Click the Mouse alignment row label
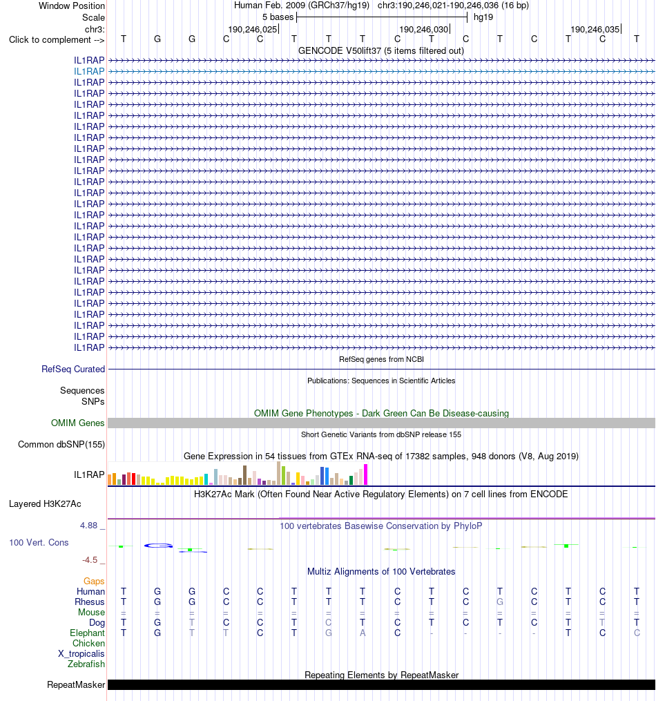The width and height of the screenshot is (656, 701). (x=92, y=612)
